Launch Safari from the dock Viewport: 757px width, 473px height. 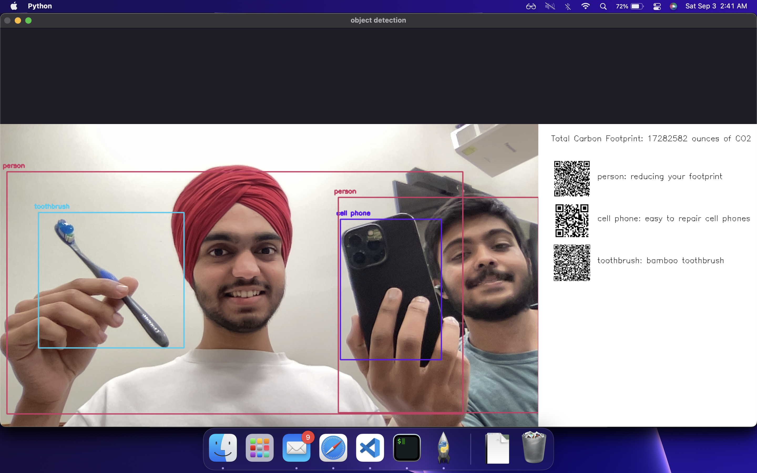333,448
